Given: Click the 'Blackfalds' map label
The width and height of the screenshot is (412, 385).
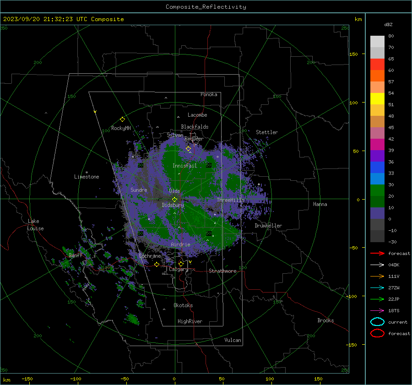Looking at the screenshot, I should (195, 127).
